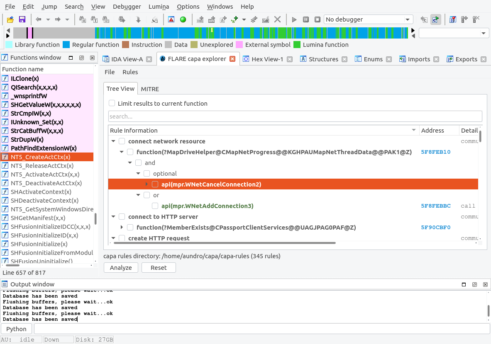Viewport: 491px width, 344px height.
Task: Check the connect network resource rule box
Action: point(122,141)
